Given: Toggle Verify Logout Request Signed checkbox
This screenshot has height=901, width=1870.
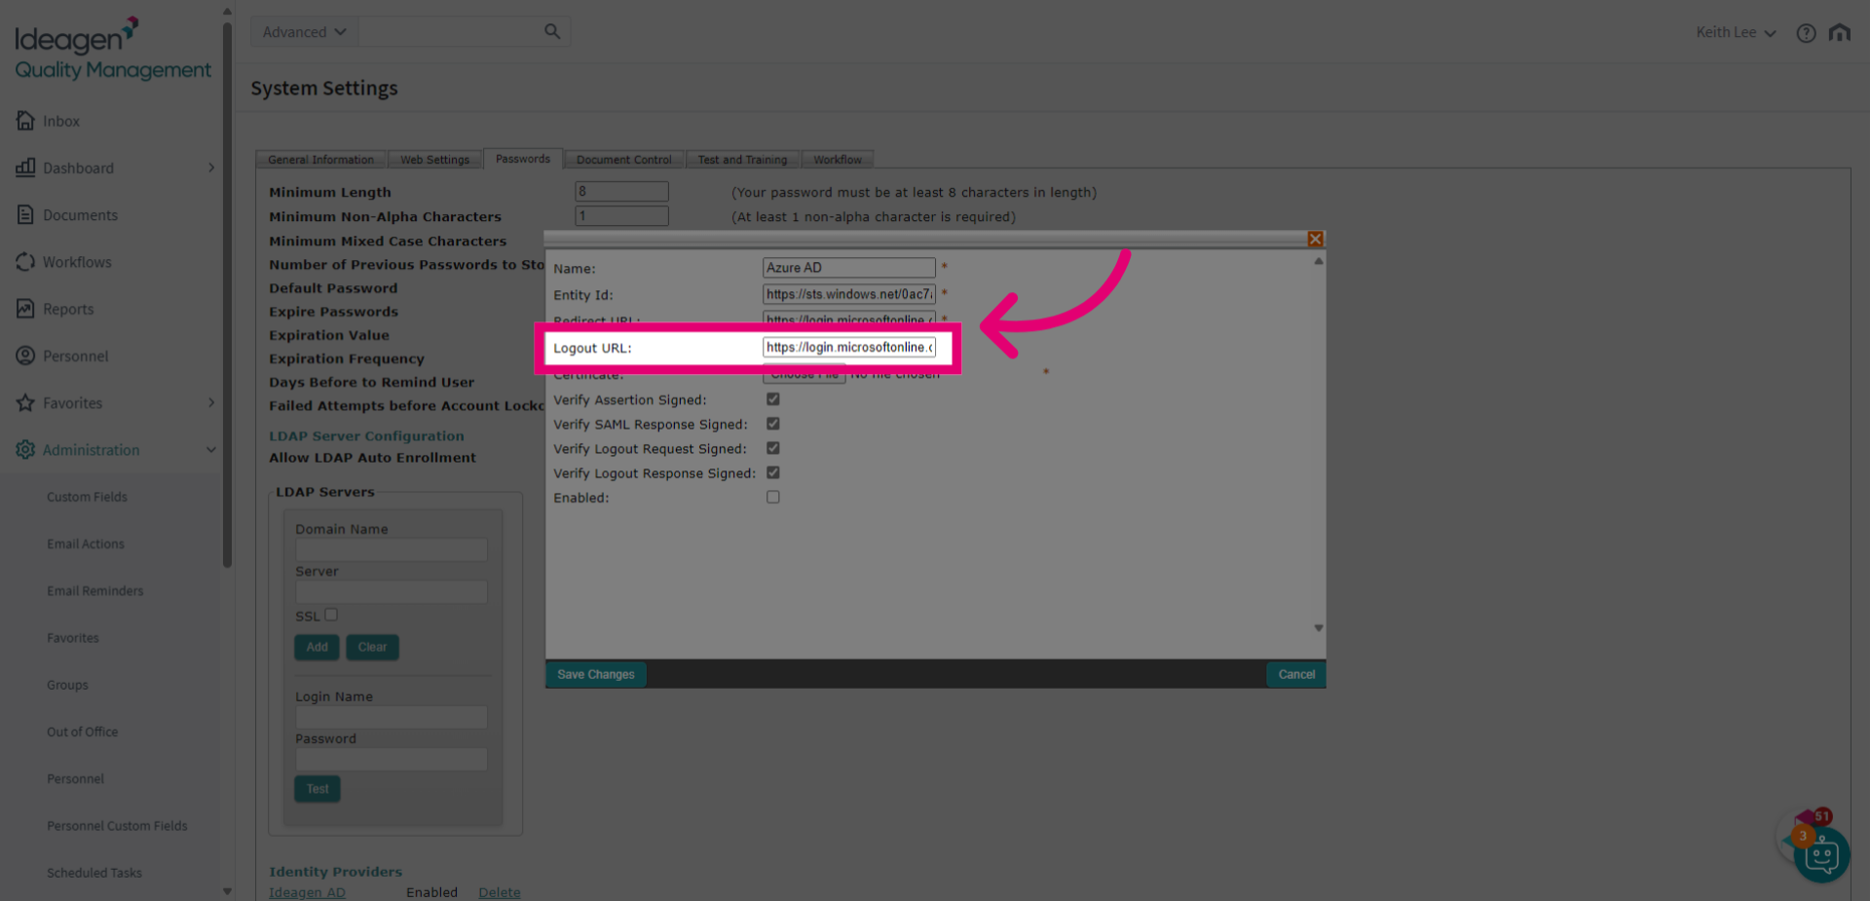Looking at the screenshot, I should point(772,448).
